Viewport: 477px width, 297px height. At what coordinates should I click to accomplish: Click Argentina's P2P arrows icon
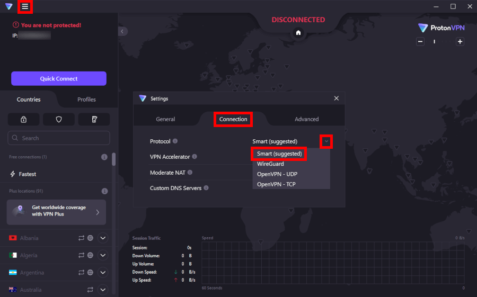(x=81, y=273)
